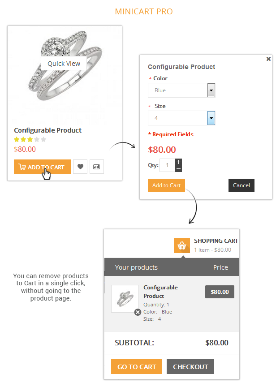Image resolution: width=276 pixels, height=387 pixels.
Task: Decrease quantity with the minus button
Action: [x=179, y=169]
